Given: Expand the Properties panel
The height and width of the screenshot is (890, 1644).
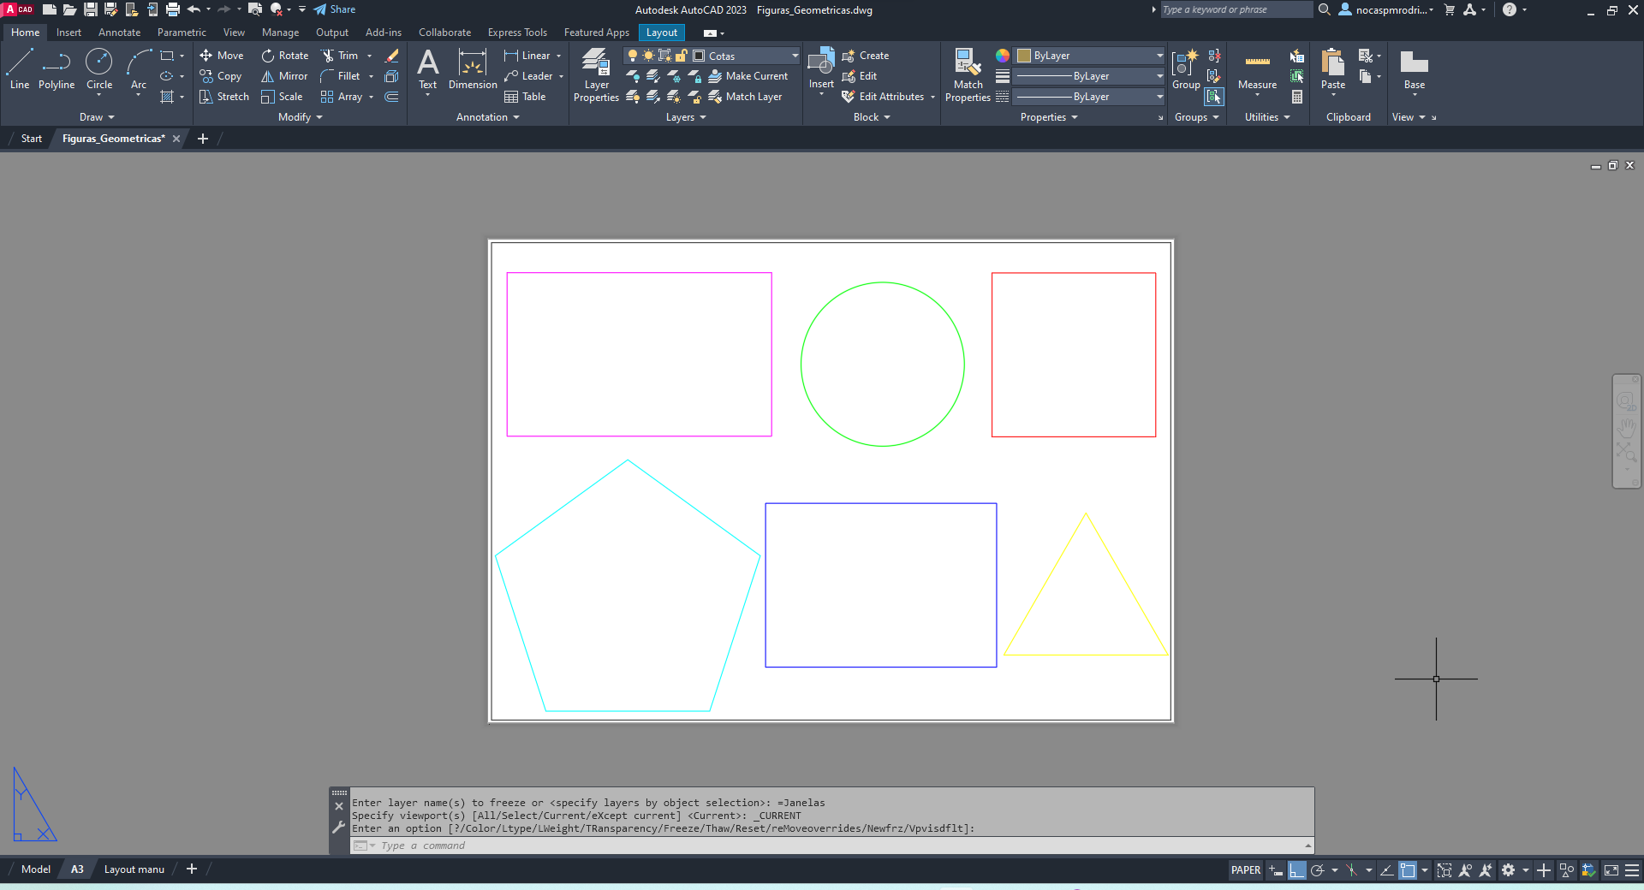Looking at the screenshot, I should 1049,117.
